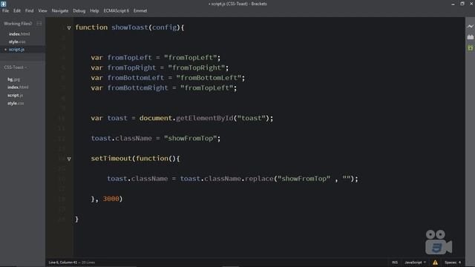Open the File menu

pyautogui.click(x=5, y=10)
